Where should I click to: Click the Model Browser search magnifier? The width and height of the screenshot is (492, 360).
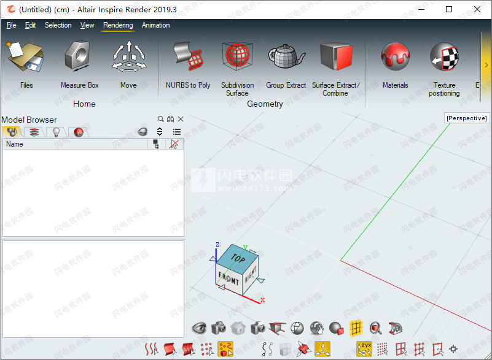[161, 119]
